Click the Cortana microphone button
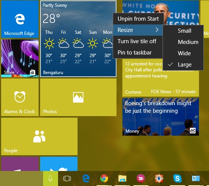Image resolution: width=209 pixels, height=186 pixels. (x=51, y=178)
